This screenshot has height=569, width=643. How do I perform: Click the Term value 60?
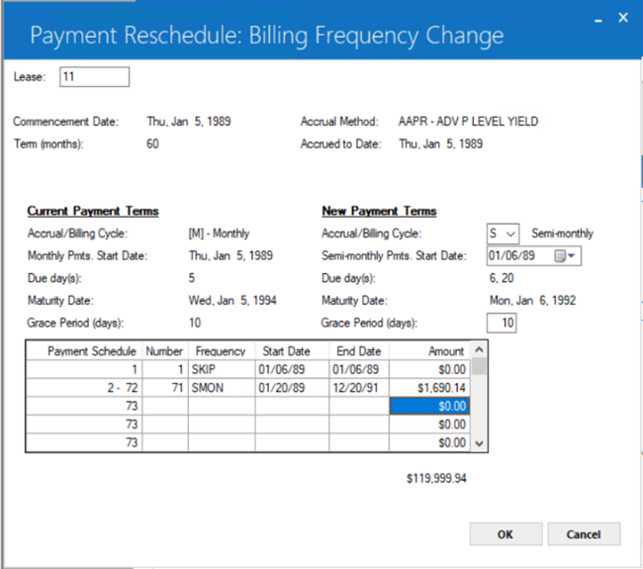[152, 144]
